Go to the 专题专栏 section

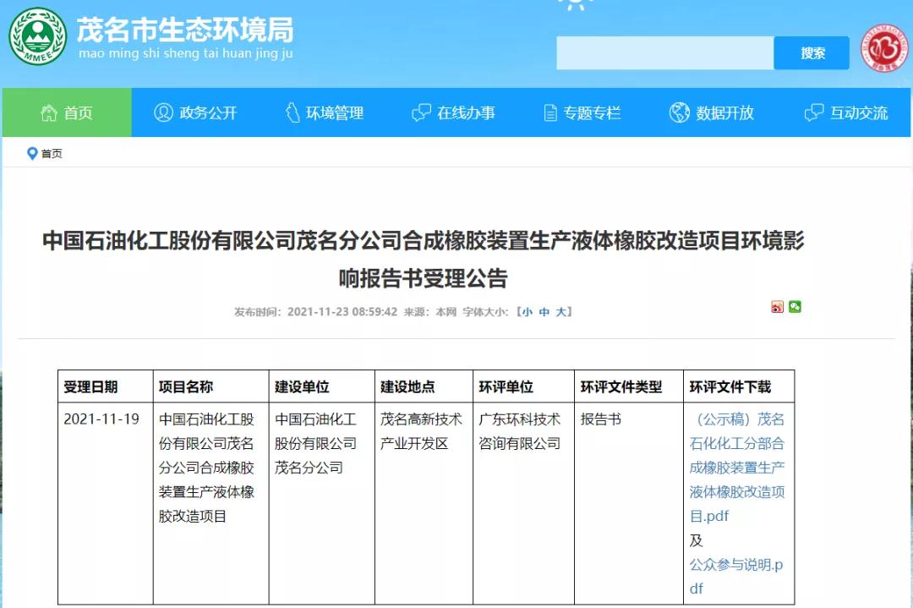582,112
